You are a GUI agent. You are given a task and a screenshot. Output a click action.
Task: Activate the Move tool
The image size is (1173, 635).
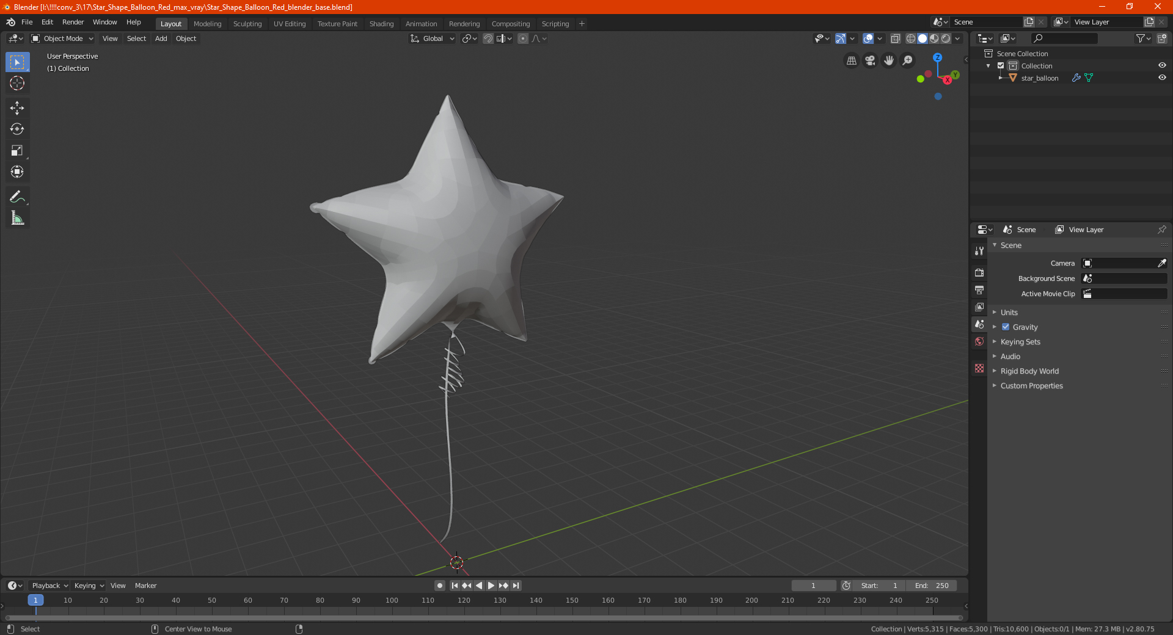point(17,108)
